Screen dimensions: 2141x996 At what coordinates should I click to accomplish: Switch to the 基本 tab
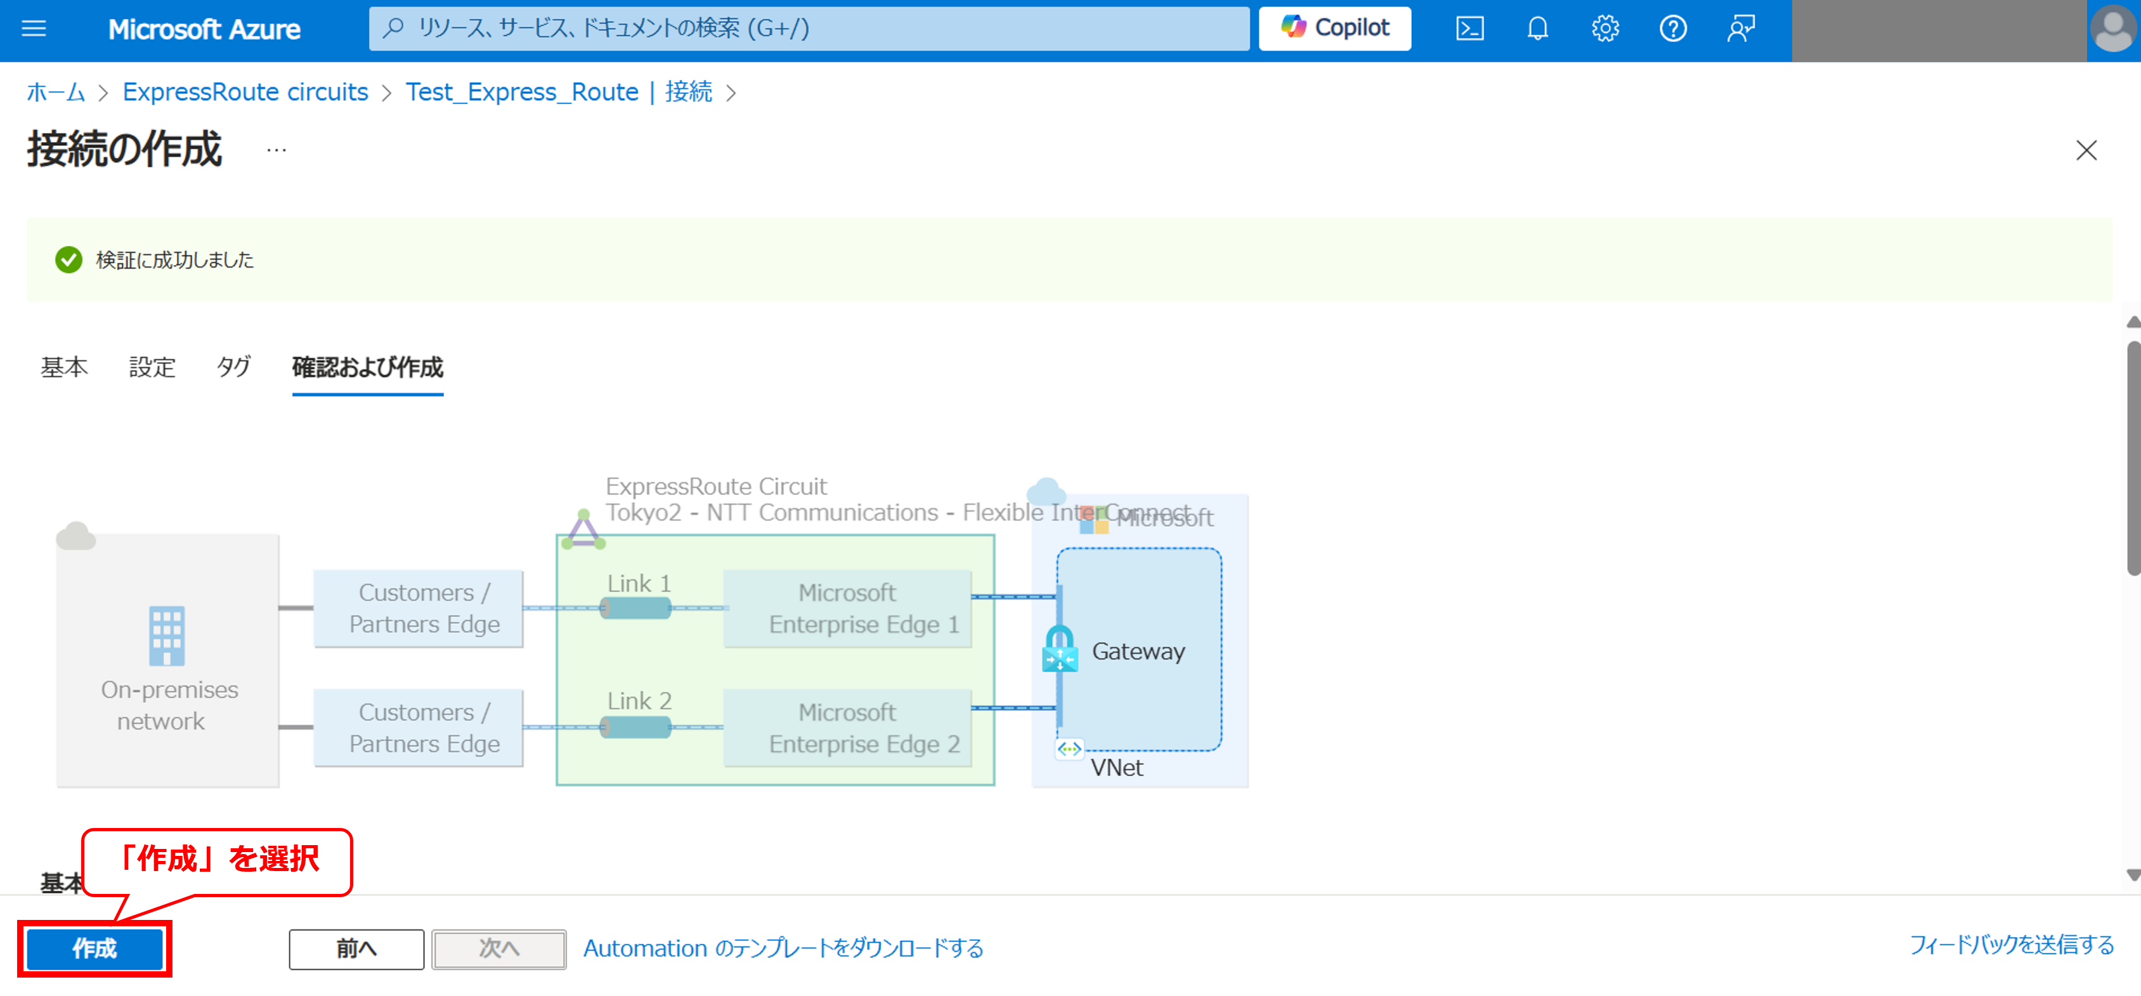(x=64, y=367)
